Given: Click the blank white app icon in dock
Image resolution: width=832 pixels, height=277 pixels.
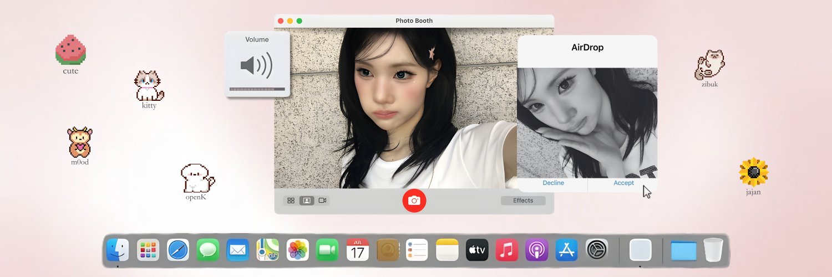Looking at the screenshot, I should click(641, 250).
